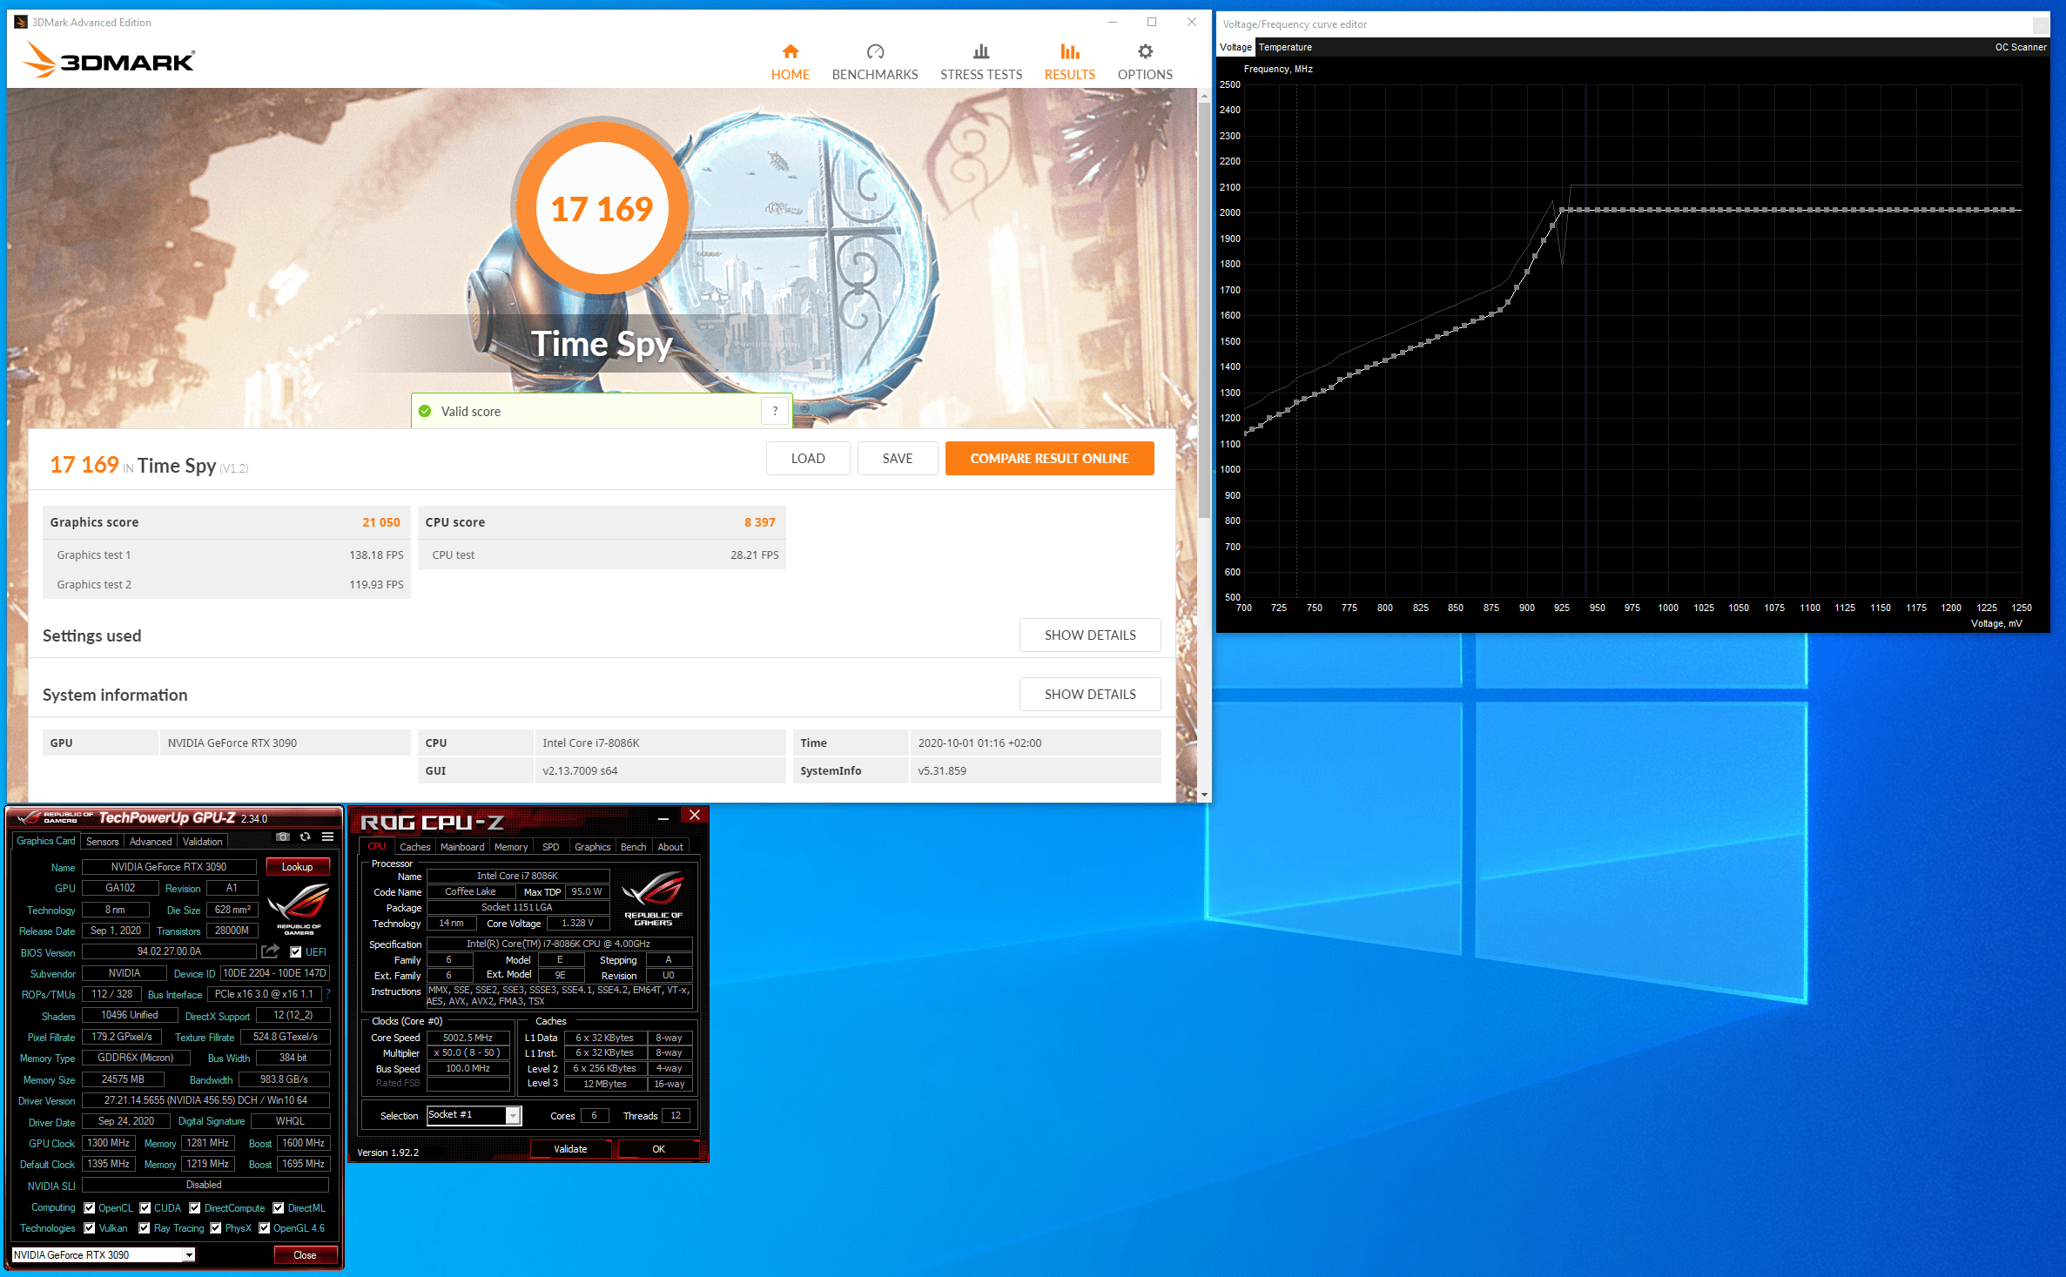Toggle the OpenCL checkbox

90,1207
